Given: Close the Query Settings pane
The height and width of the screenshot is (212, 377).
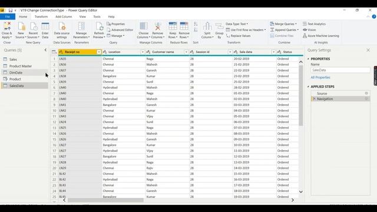Looking at the screenshot, I should tap(368, 50).
